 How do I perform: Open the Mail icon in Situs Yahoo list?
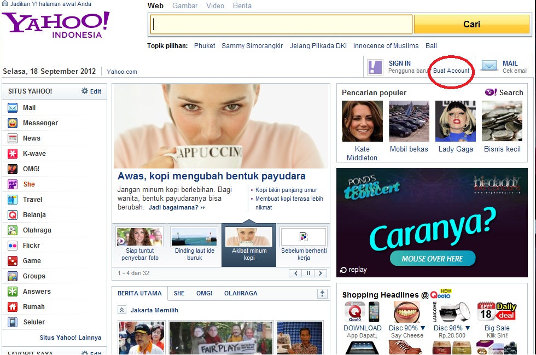click(13, 108)
